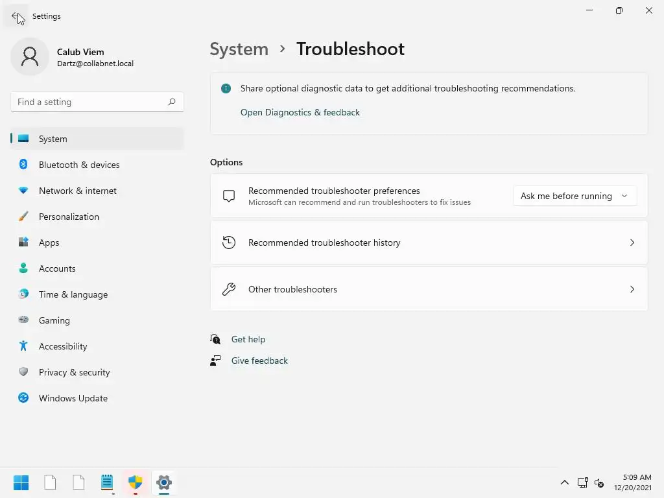664x498 pixels.
Task: Show hidden tray icons chevron
Action: (565, 482)
